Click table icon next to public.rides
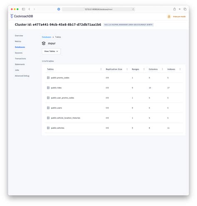 48,88
